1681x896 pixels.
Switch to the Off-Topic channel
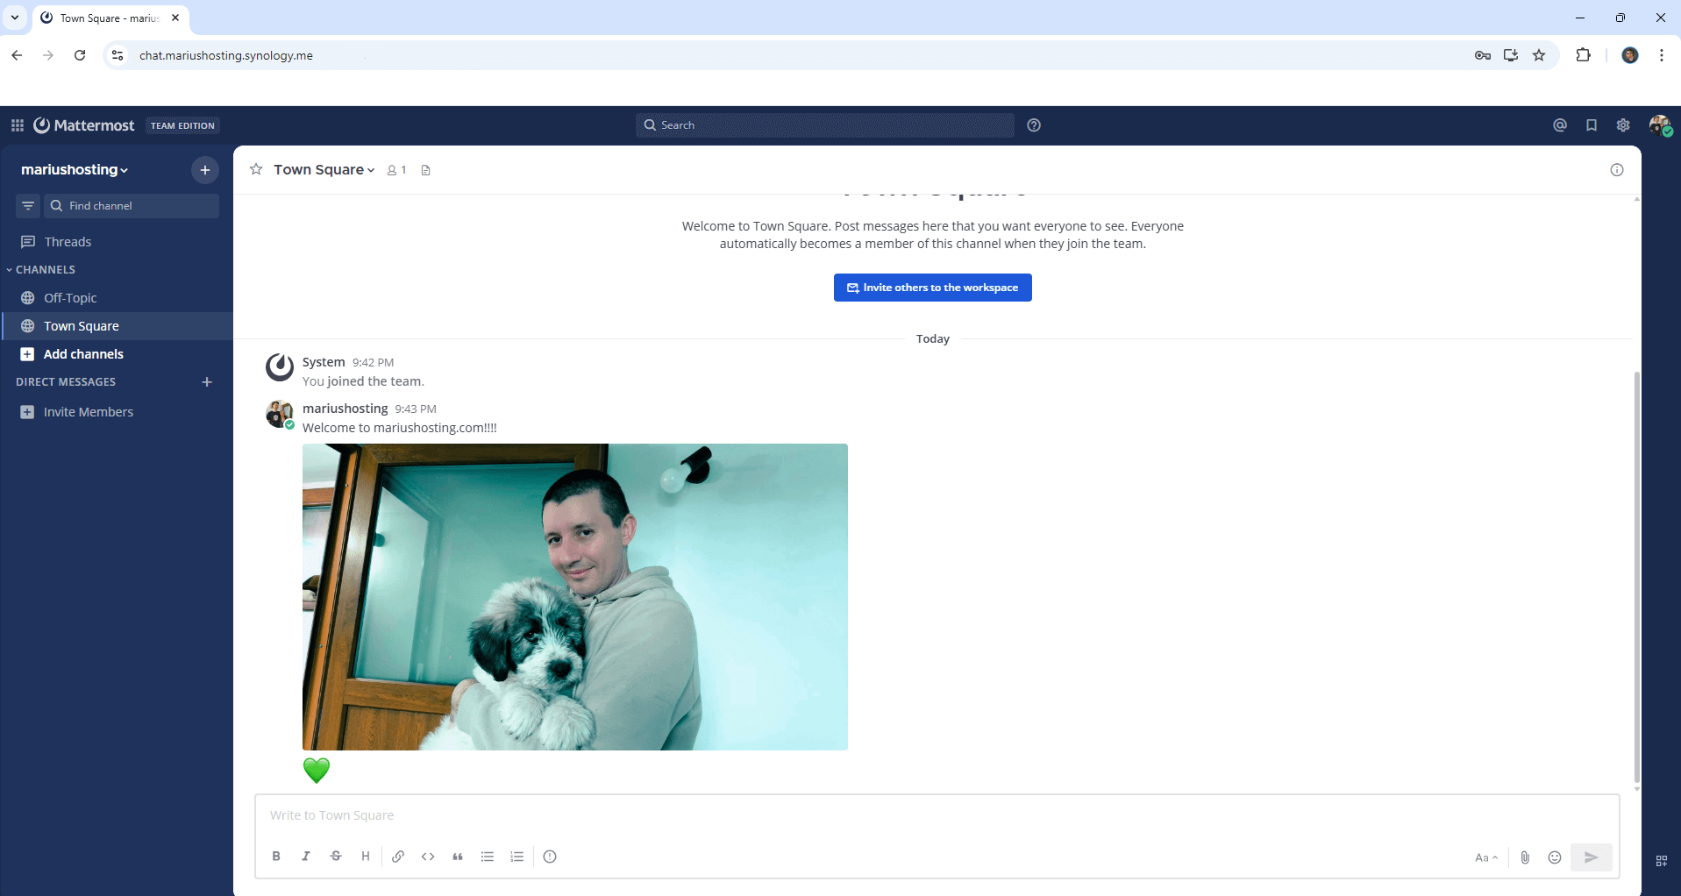70,297
